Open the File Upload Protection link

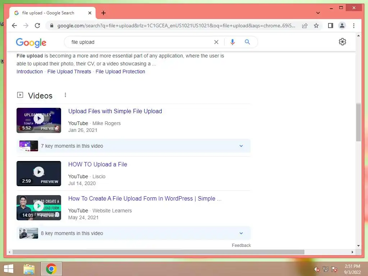tap(120, 72)
